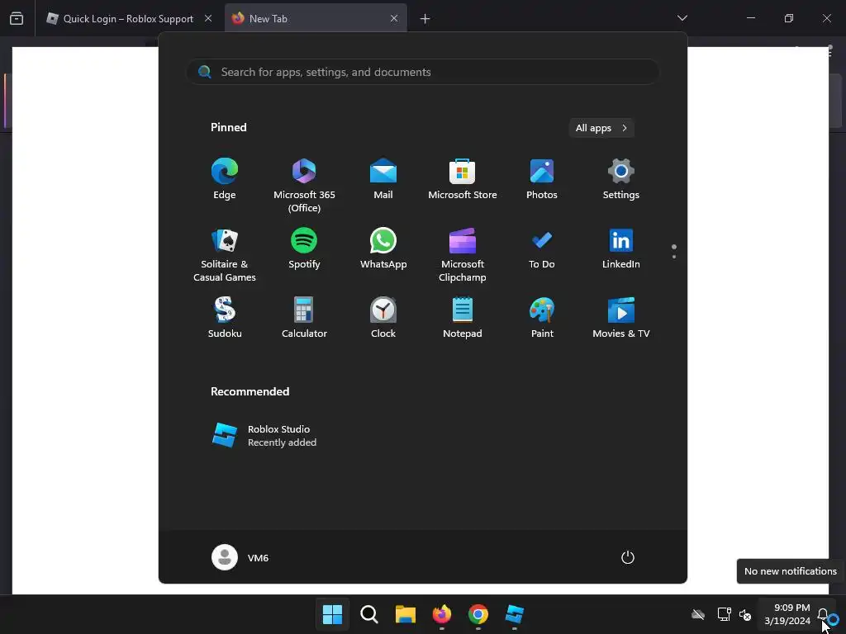Launch the Photos app
Screen dimensions: 846x634
tap(542, 179)
